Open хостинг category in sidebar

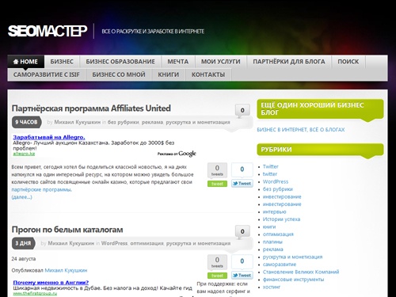click(272, 287)
